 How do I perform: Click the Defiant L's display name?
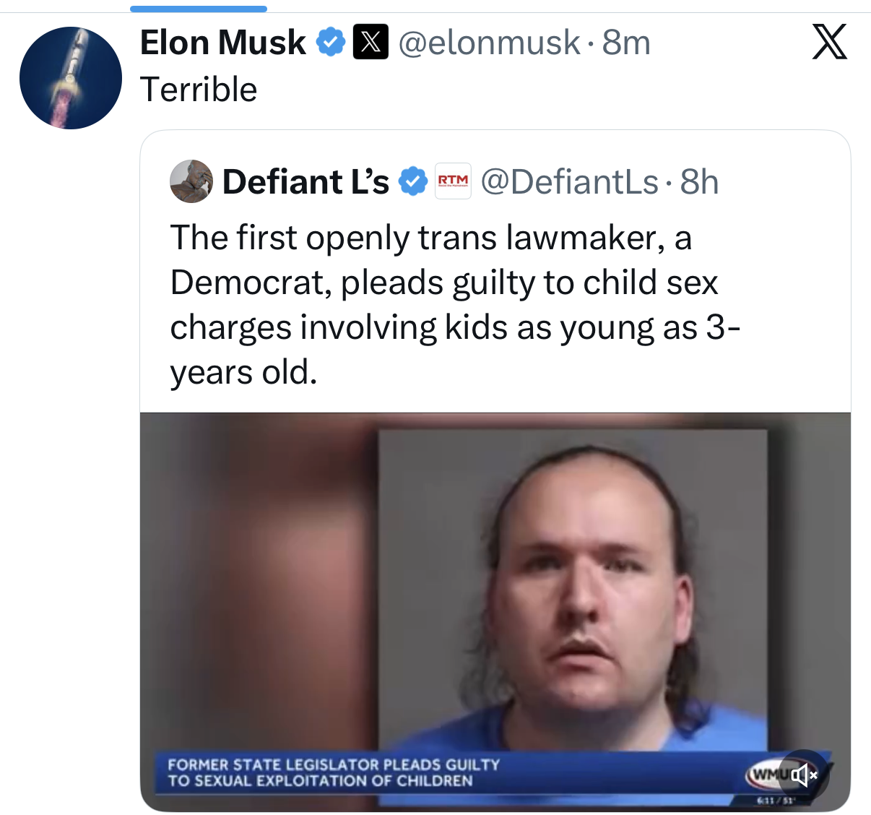click(305, 181)
